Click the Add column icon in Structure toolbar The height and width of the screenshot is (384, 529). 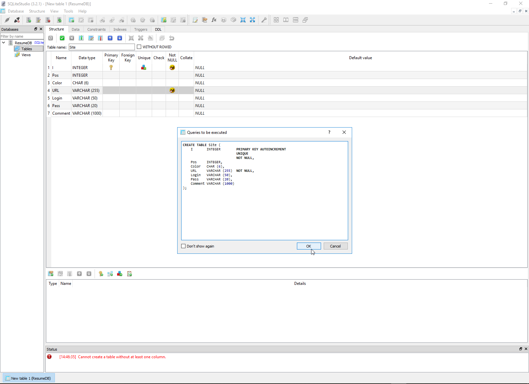pyautogui.click(x=81, y=38)
